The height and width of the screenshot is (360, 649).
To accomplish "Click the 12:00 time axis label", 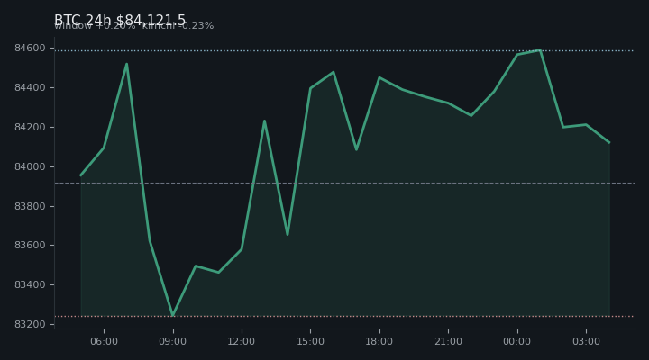I will click(x=242, y=341).
